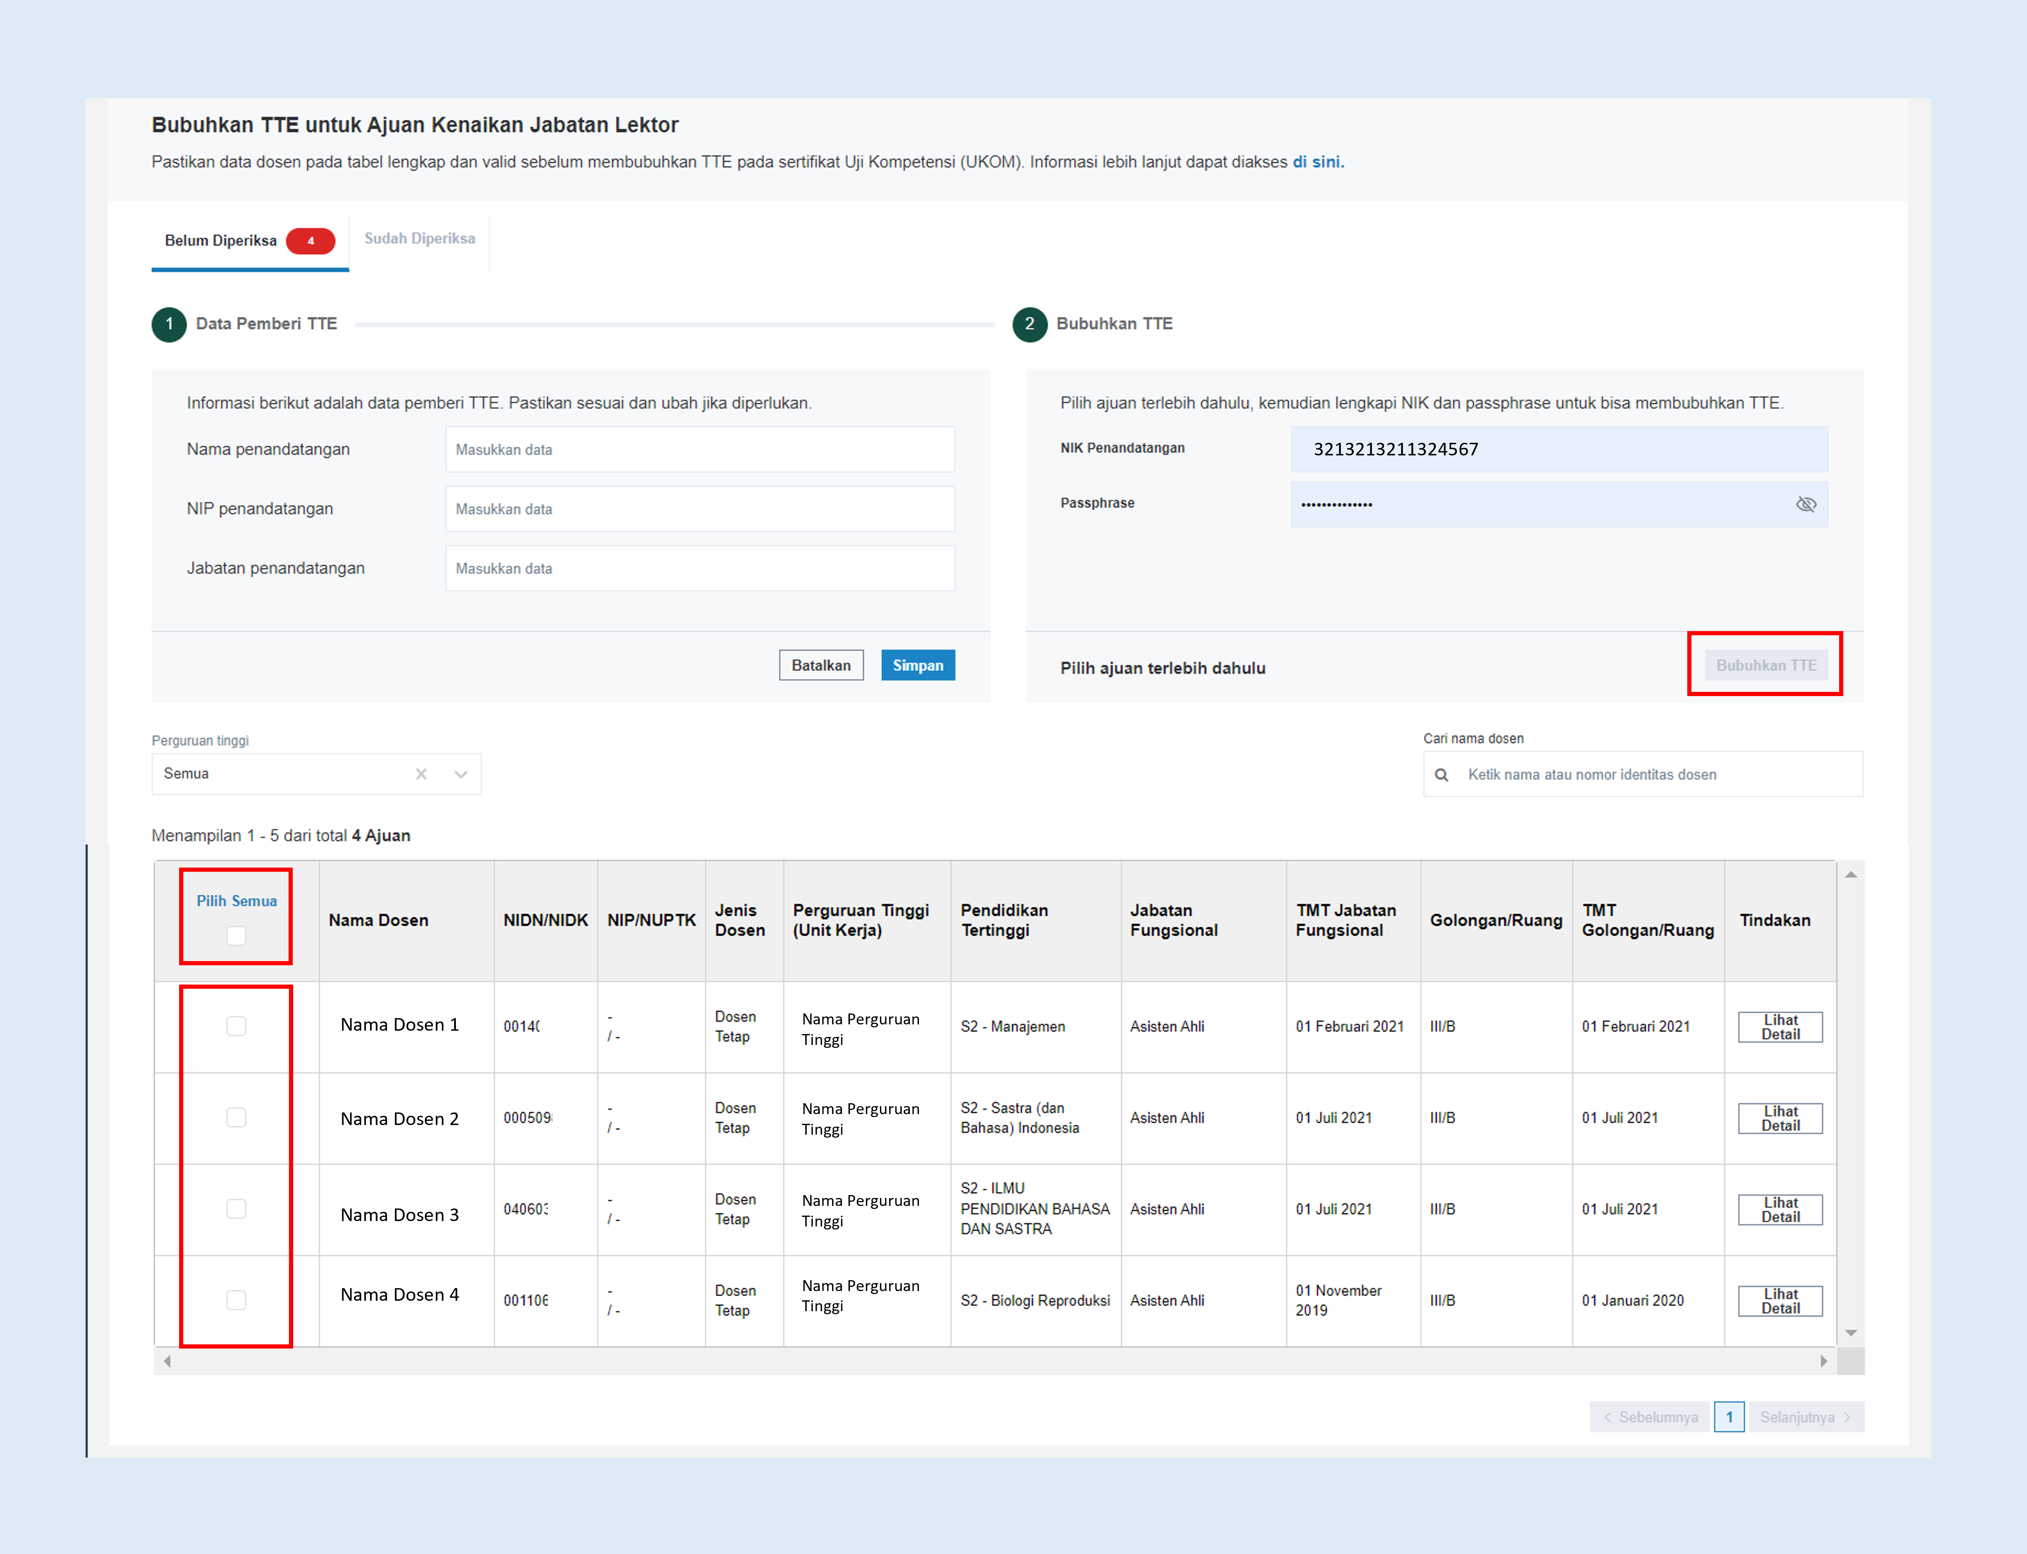Click the Cari nama dosen search box

pyautogui.click(x=1643, y=774)
